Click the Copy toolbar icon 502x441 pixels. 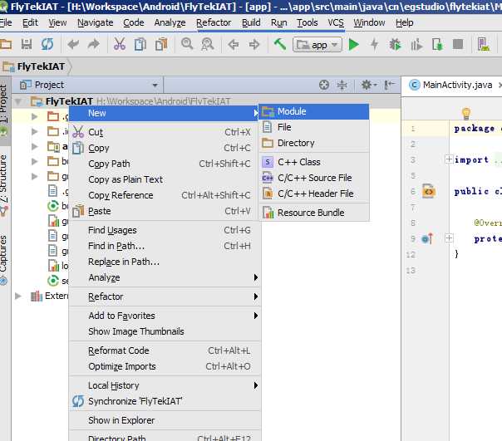(x=140, y=44)
